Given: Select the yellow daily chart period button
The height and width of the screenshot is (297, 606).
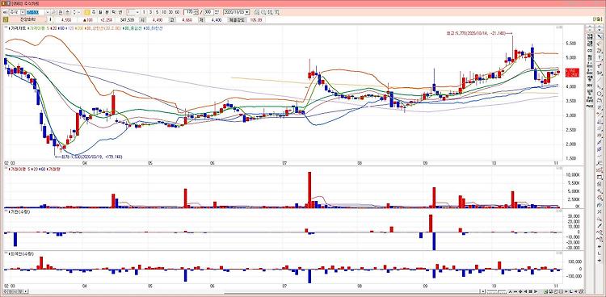Looking at the screenshot, I should [87, 12].
